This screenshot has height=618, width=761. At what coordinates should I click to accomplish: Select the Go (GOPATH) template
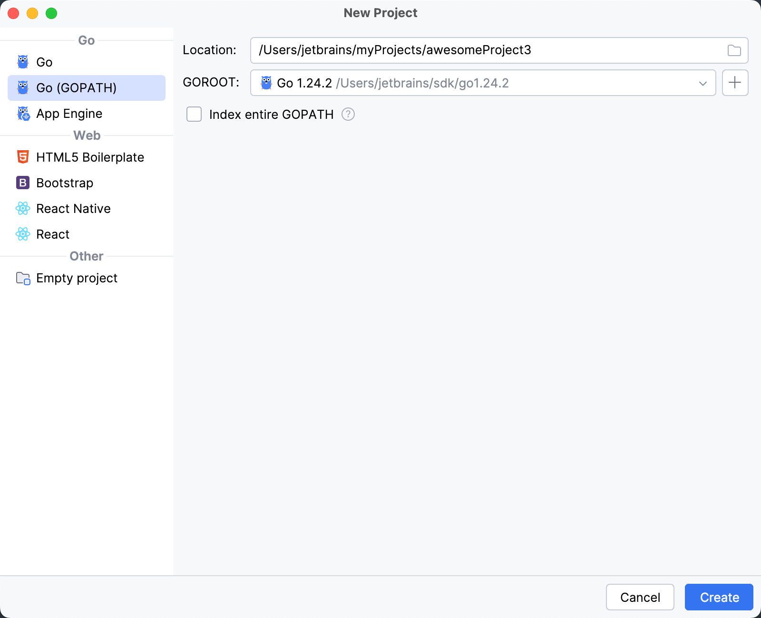pos(76,87)
